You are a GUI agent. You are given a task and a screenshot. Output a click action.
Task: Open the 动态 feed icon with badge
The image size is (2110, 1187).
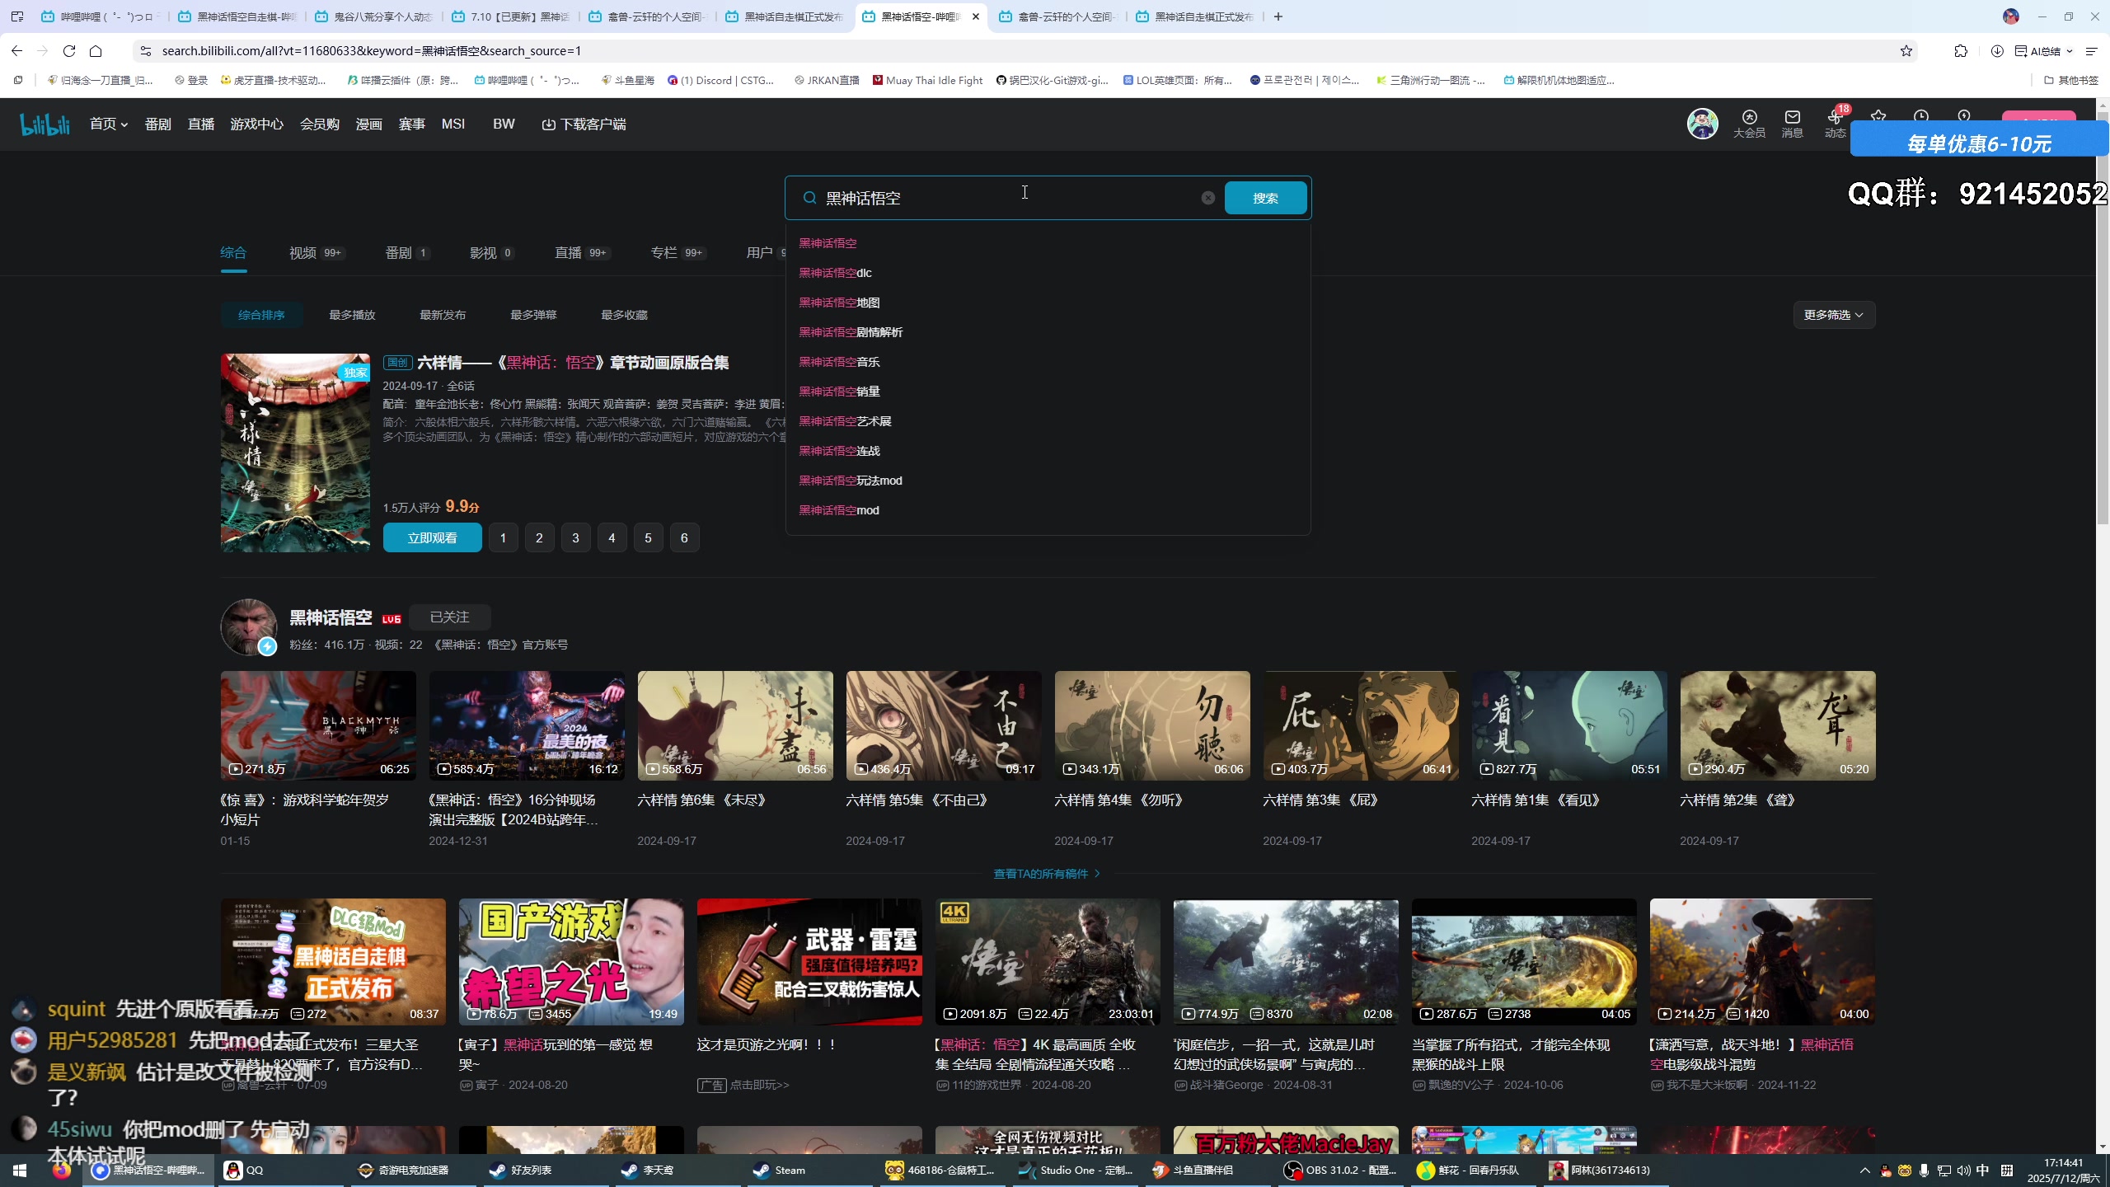click(1835, 124)
